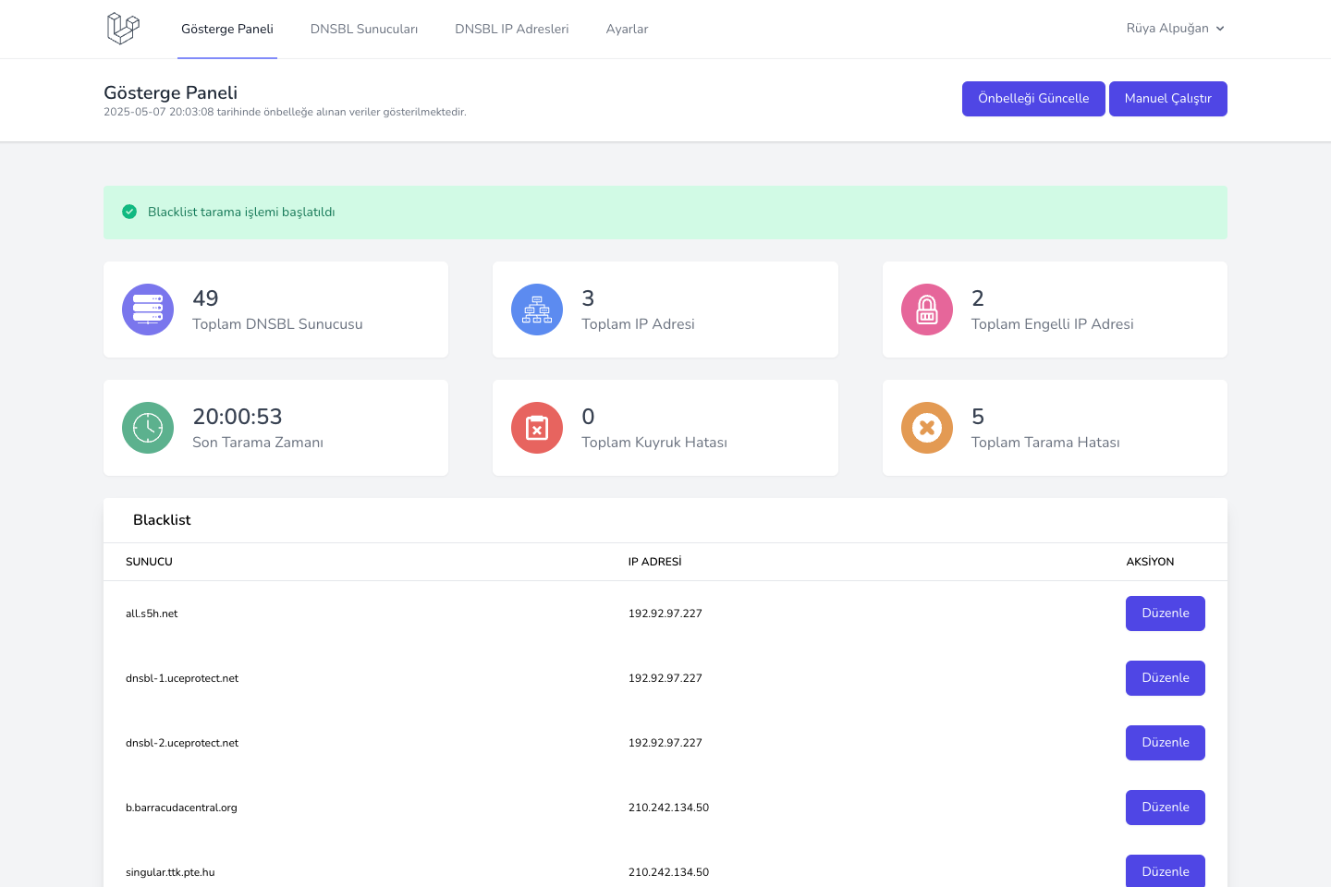The image size is (1331, 887).
Task: Click IP 192.92.97.227 in all.s5h.net row
Action: point(665,614)
